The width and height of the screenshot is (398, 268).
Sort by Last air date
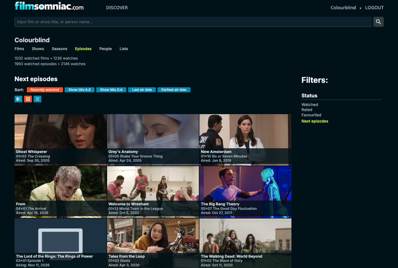142,90
